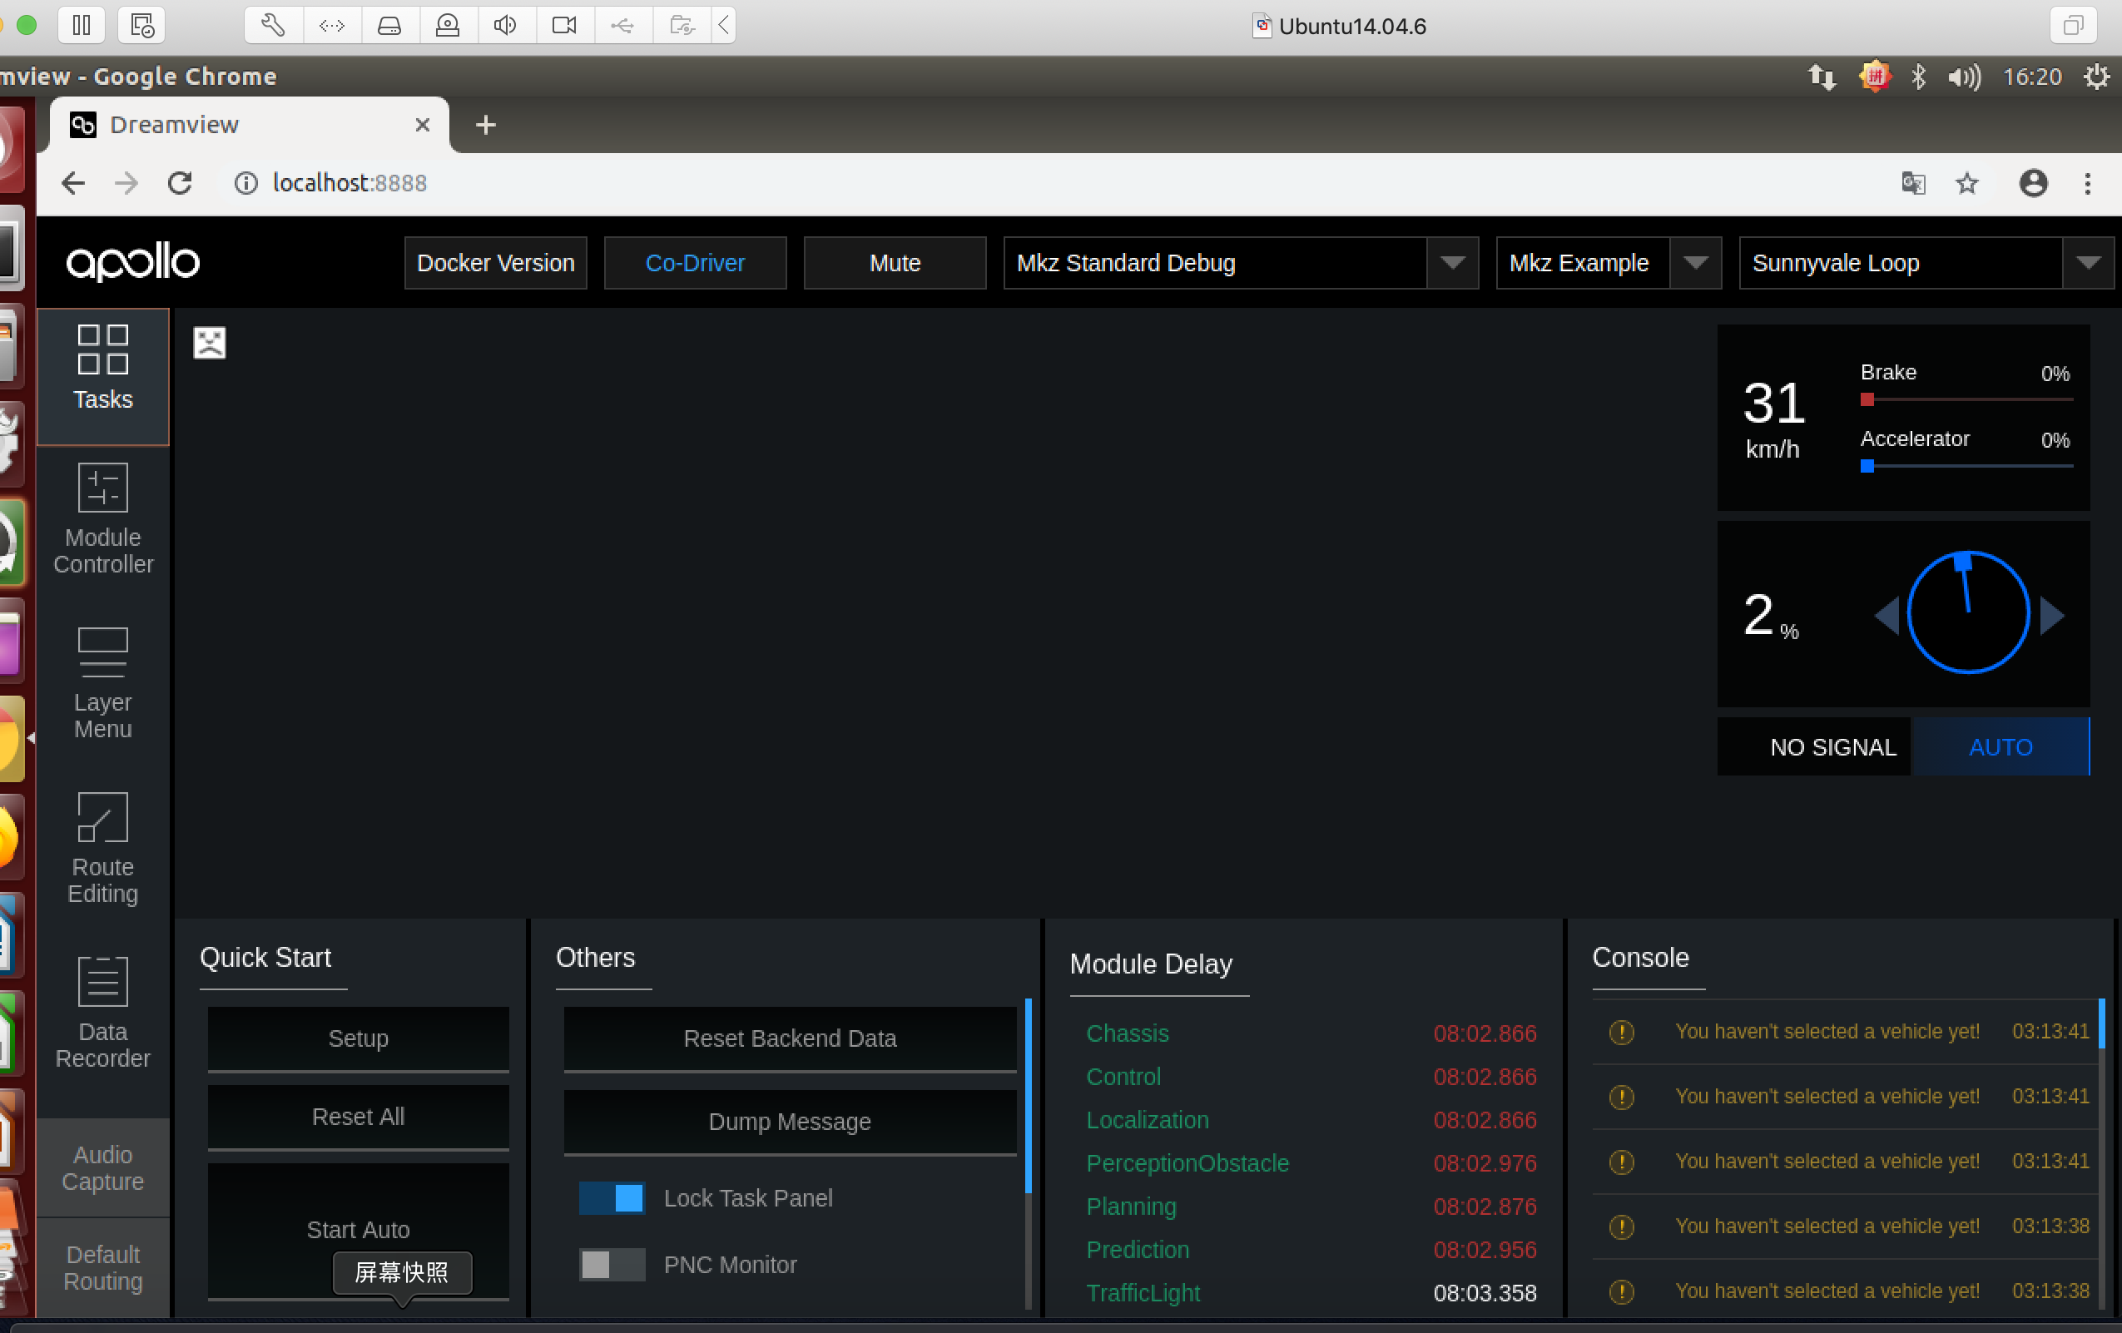Switch to Route Editing mode
Viewport: 2122px width, 1333px height.
[x=102, y=845]
